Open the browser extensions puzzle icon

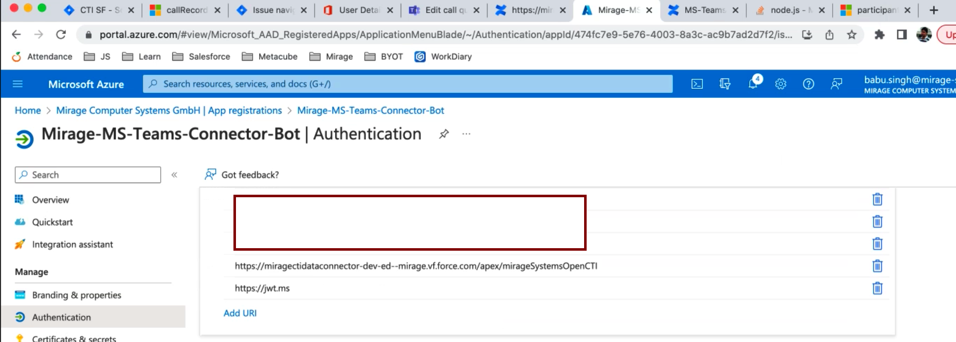point(880,34)
